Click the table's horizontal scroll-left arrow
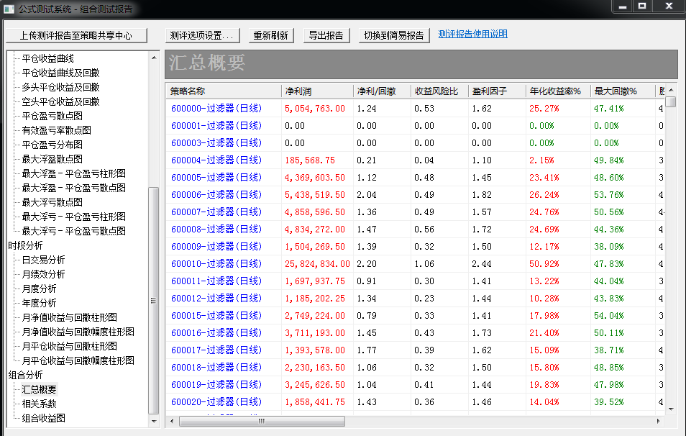This screenshot has height=436, width=686. (171, 420)
